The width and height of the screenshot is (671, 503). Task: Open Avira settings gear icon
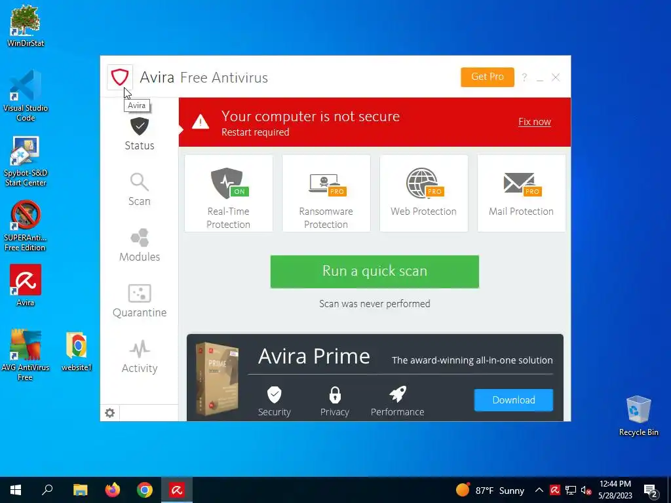[x=110, y=413]
